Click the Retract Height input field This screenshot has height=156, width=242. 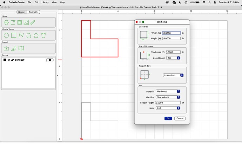[x=168, y=103]
